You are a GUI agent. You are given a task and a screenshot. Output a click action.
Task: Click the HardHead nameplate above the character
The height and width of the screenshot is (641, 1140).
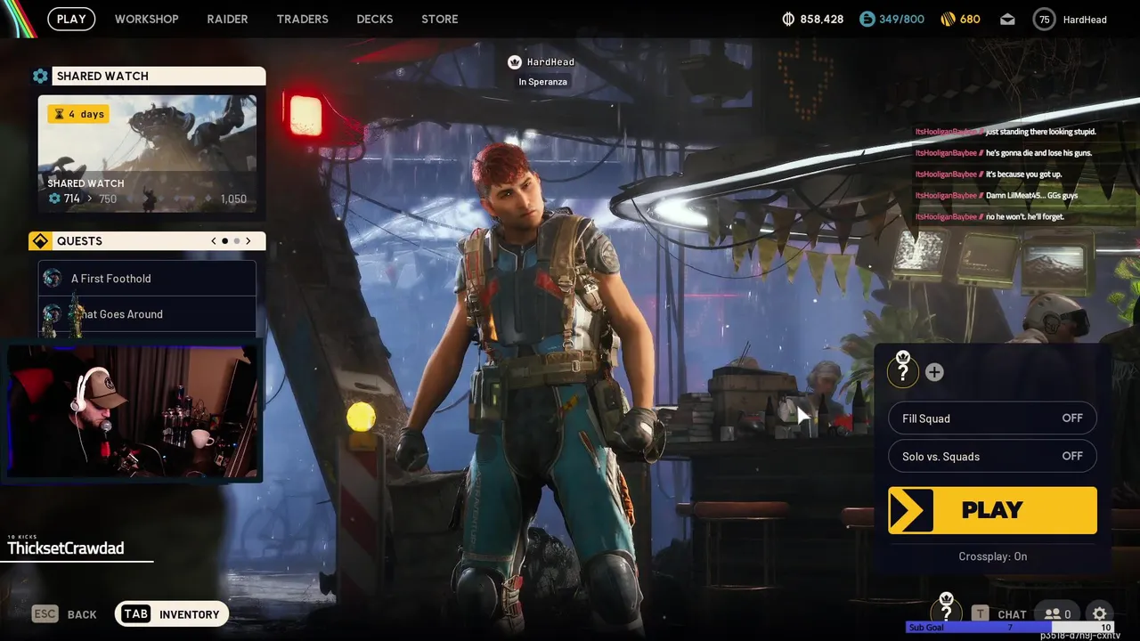pyautogui.click(x=550, y=61)
